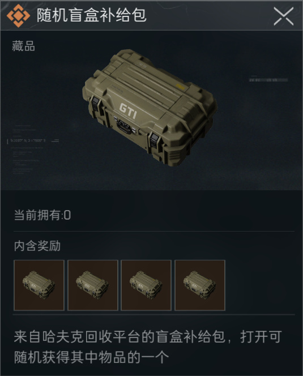Click the 随机盲盒补给包 title text
The image size is (303, 376).
click(x=91, y=15)
